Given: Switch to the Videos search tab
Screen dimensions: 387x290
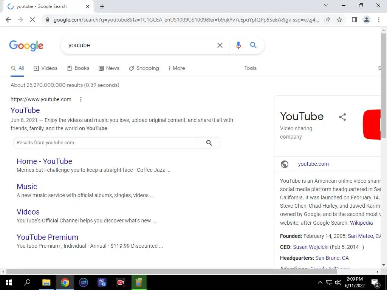Looking at the screenshot, I should coord(46,68).
